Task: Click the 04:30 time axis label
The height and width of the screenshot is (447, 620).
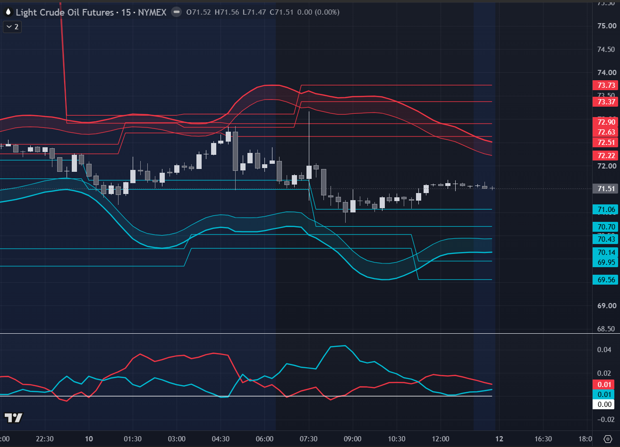Action: coord(221,439)
